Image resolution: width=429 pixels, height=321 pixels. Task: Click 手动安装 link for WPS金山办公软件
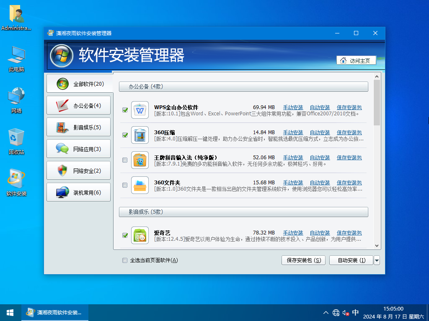(x=293, y=107)
